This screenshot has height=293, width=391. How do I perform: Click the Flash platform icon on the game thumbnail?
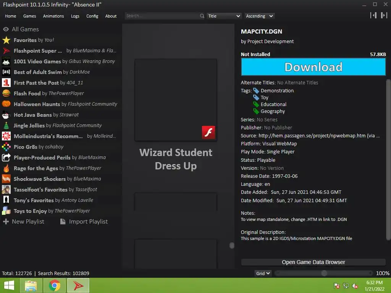coord(208,132)
